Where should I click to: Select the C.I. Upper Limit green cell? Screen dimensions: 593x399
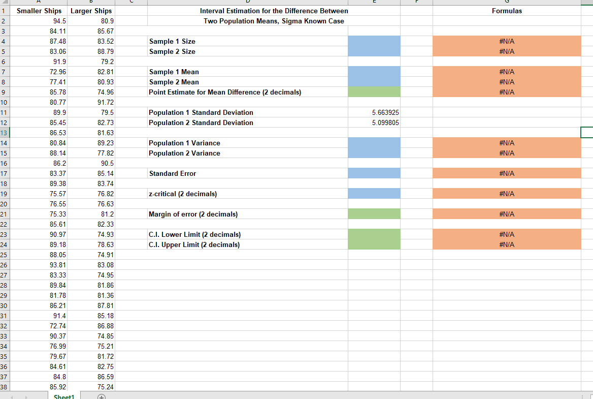click(x=374, y=244)
